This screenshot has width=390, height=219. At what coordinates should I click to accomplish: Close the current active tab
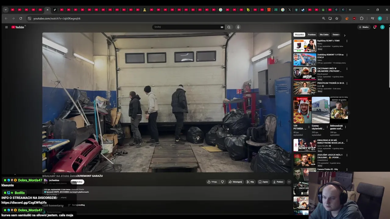pyautogui.click(x=48, y=10)
